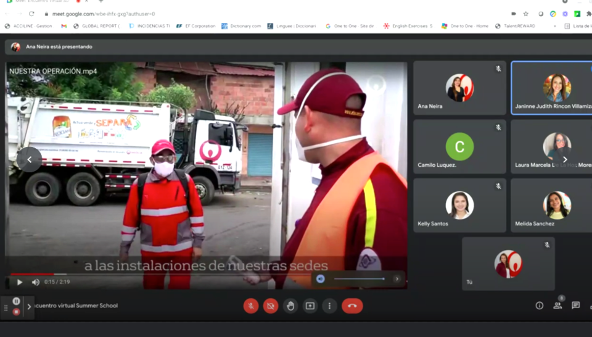This screenshot has height=337, width=592.
Task: Pause the screen recording
Action: coord(16,301)
